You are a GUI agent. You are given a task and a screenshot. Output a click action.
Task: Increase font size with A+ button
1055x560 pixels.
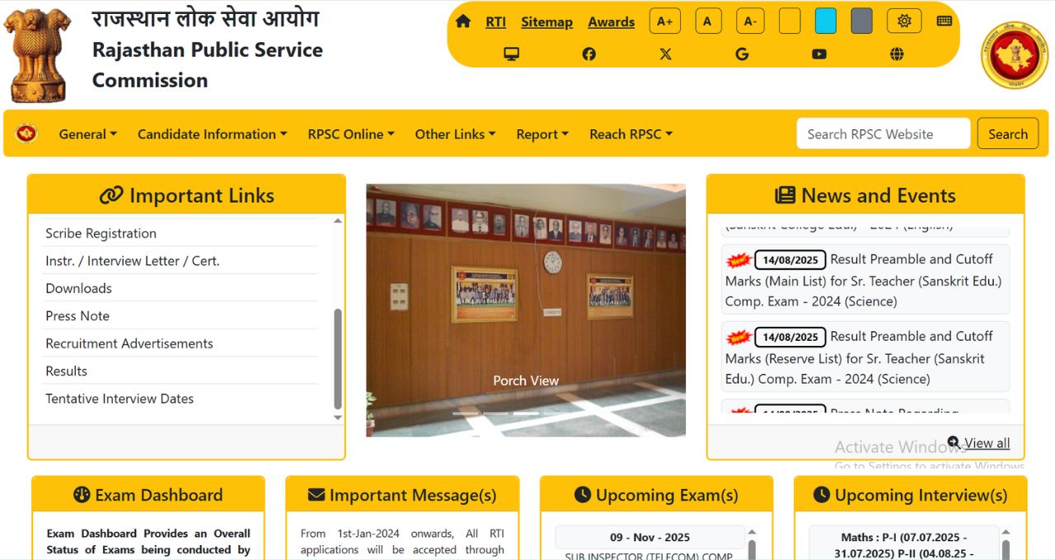pos(665,21)
